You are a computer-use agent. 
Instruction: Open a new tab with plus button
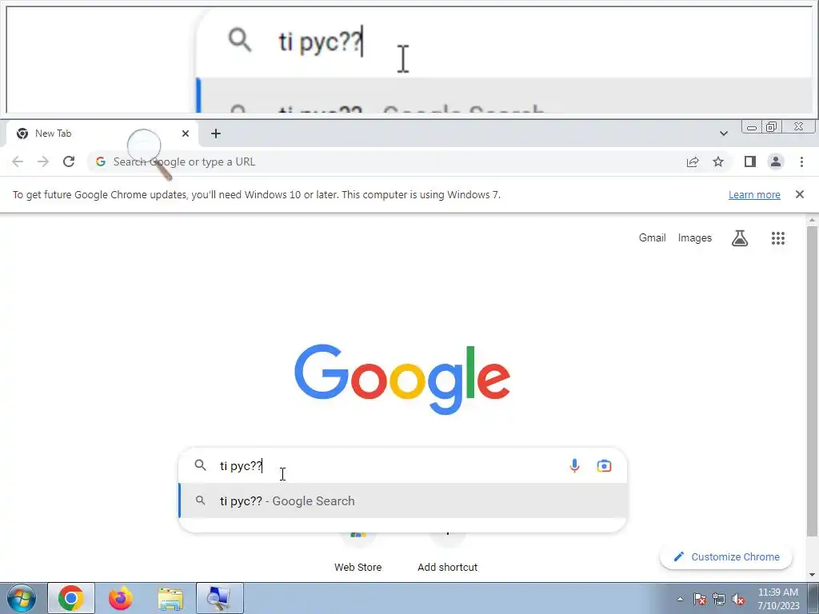coord(216,134)
